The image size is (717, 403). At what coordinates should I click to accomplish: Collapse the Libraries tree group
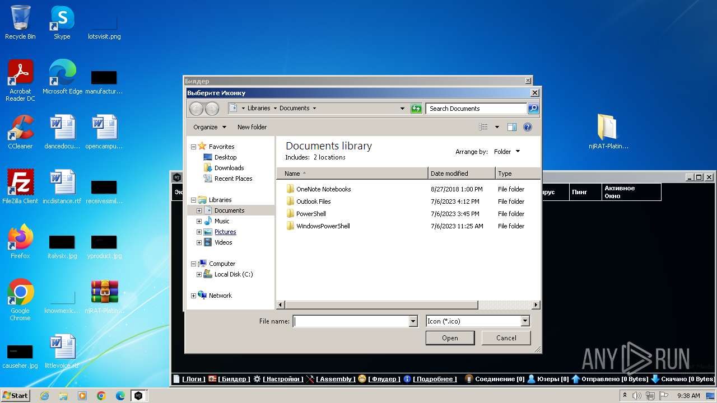[x=194, y=200]
